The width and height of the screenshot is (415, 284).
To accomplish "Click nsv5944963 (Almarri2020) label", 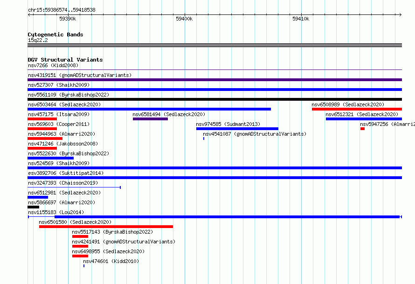I will (x=62, y=134).
